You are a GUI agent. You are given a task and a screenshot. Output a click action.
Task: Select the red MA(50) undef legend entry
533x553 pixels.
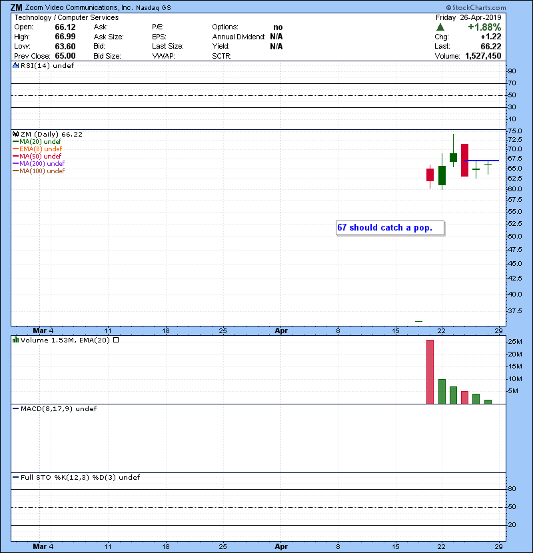coord(37,156)
